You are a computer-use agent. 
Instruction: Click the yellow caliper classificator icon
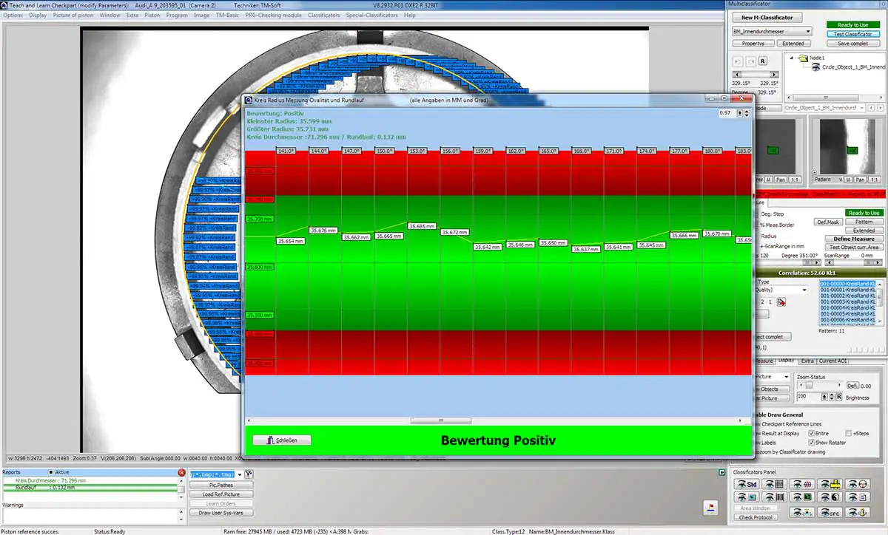pos(830,484)
